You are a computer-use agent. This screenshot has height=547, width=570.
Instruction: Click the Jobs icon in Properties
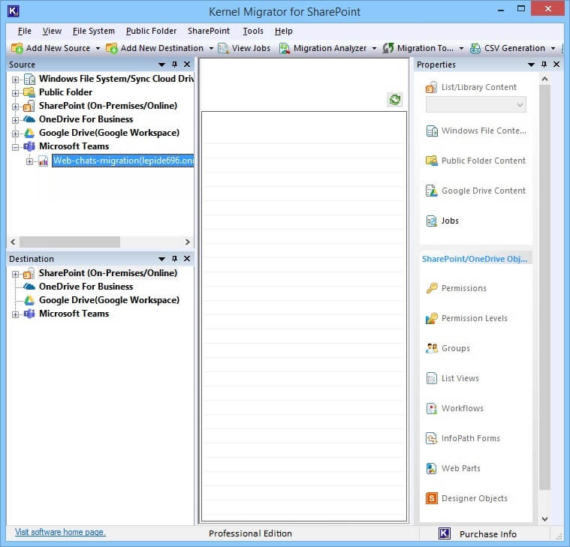(432, 221)
